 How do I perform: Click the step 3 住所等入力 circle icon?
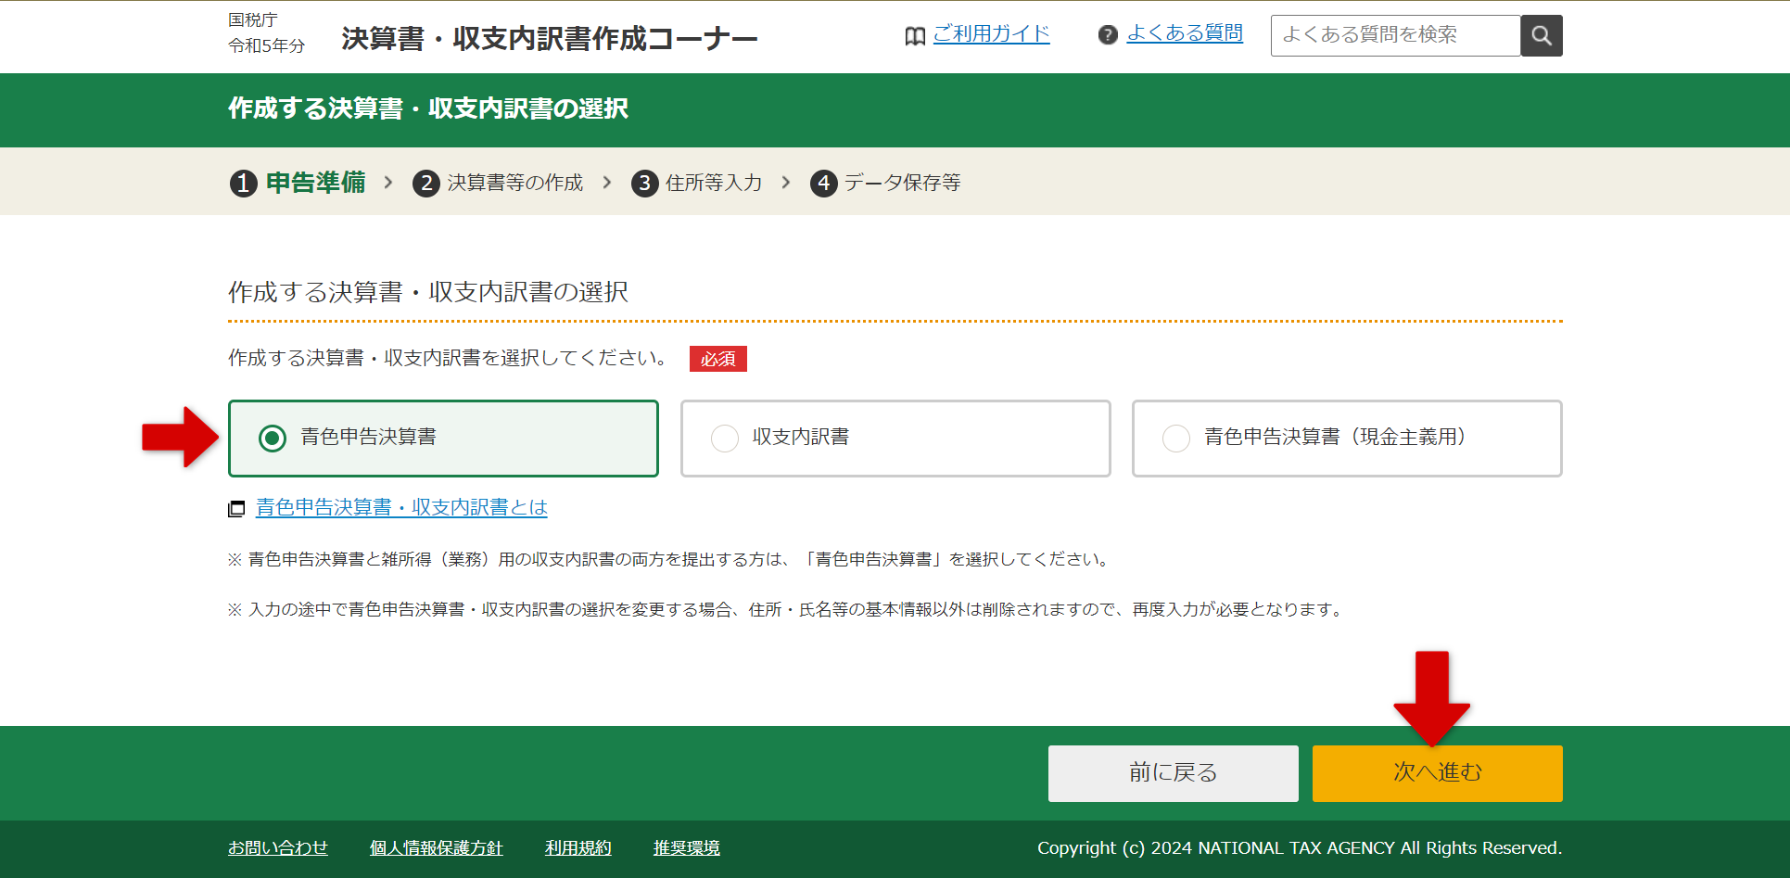point(644,183)
